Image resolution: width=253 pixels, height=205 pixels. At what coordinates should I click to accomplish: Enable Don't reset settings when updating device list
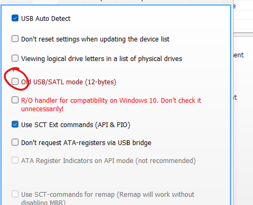[15, 39]
